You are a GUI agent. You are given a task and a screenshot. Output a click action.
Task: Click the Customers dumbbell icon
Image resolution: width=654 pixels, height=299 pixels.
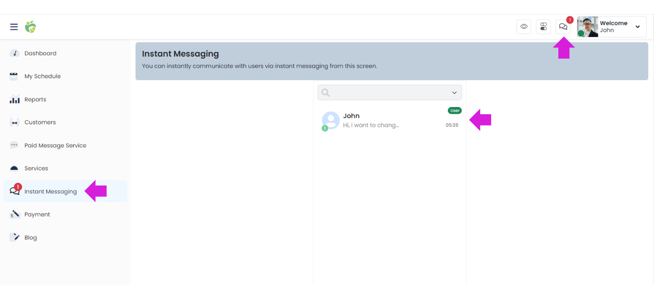[14, 122]
